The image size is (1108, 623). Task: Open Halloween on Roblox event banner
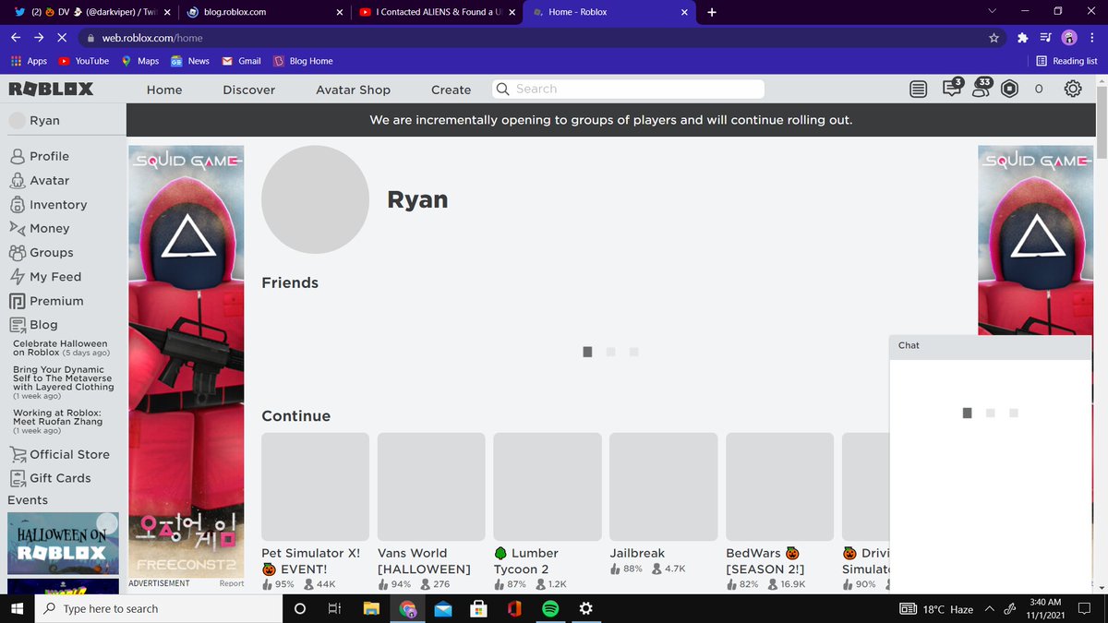[x=63, y=543]
